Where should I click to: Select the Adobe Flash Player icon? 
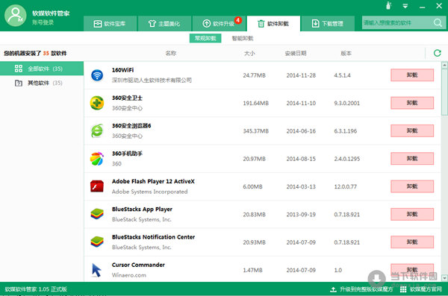pos(97,186)
